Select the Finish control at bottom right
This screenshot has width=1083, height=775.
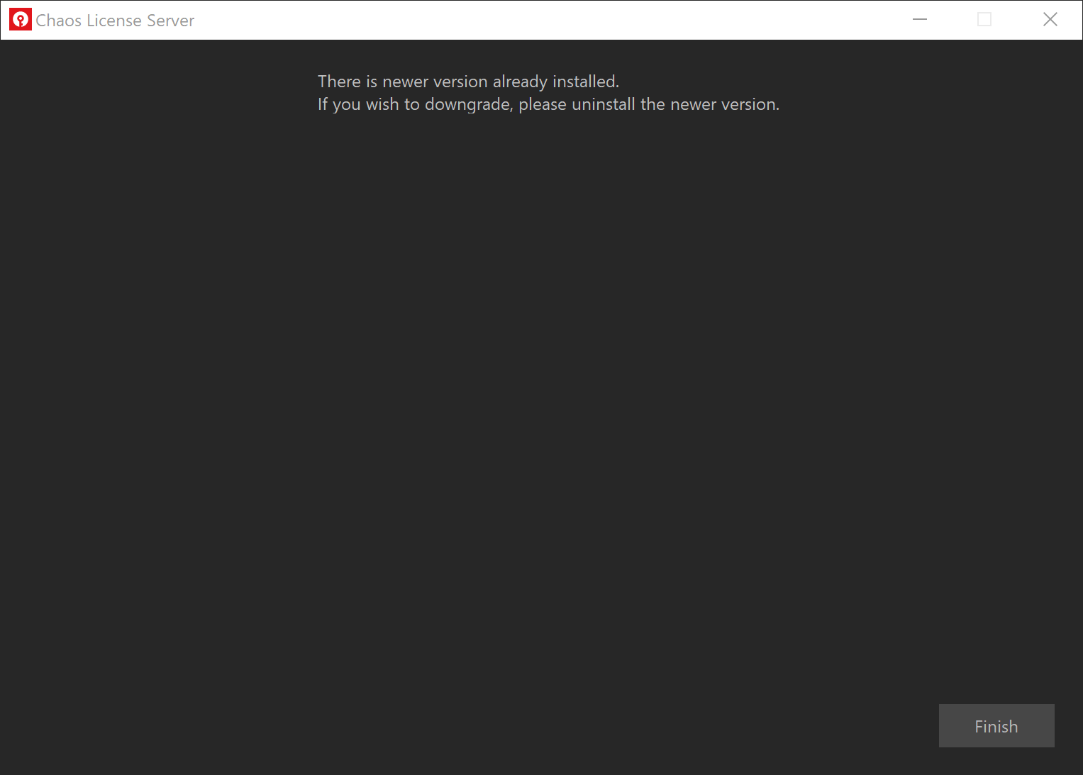[x=996, y=726]
